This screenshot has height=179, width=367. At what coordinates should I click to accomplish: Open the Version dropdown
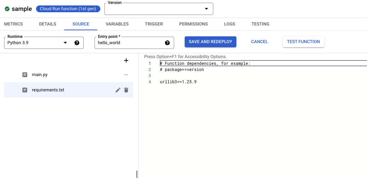click(159, 9)
